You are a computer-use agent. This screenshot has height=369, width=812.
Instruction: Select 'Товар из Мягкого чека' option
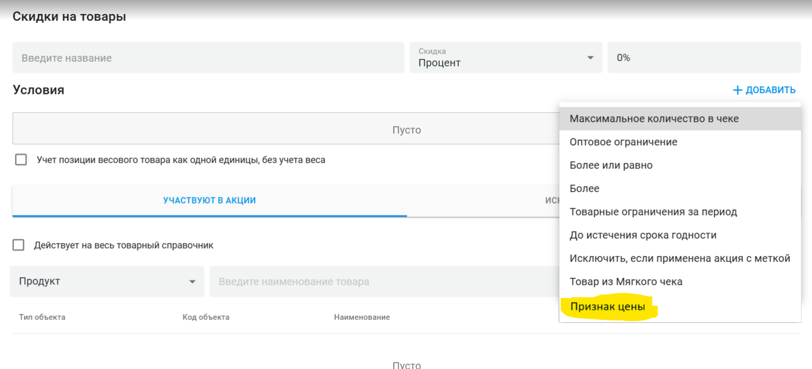coord(626,282)
